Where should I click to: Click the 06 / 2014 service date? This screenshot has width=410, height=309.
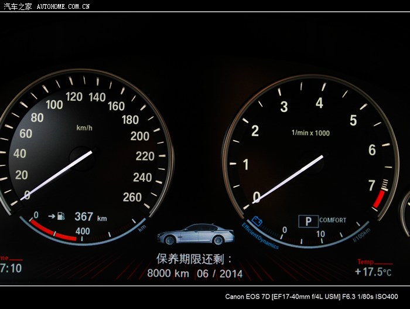tap(220, 273)
